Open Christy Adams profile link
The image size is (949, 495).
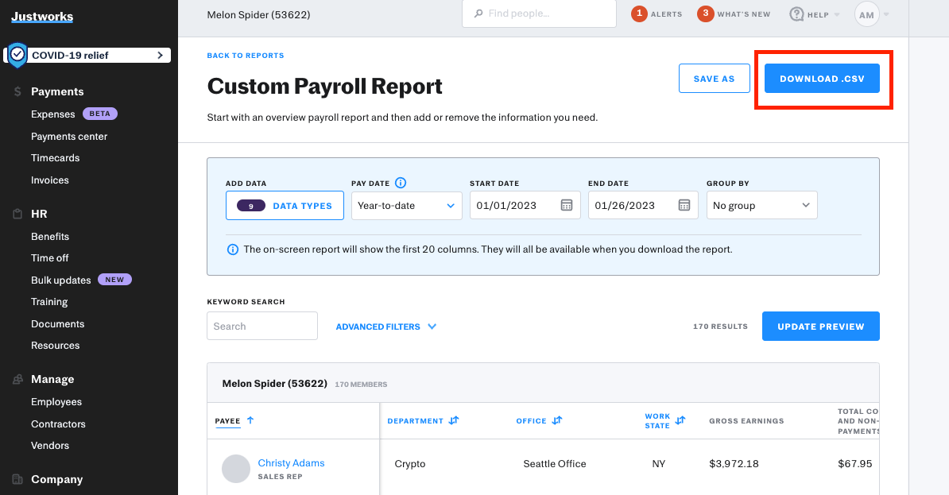tap(291, 463)
